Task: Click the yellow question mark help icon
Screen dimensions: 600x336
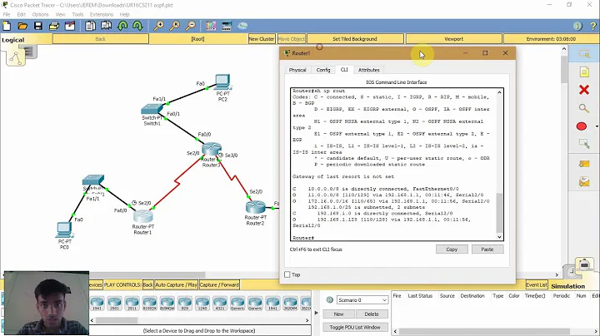Action: coord(593,26)
